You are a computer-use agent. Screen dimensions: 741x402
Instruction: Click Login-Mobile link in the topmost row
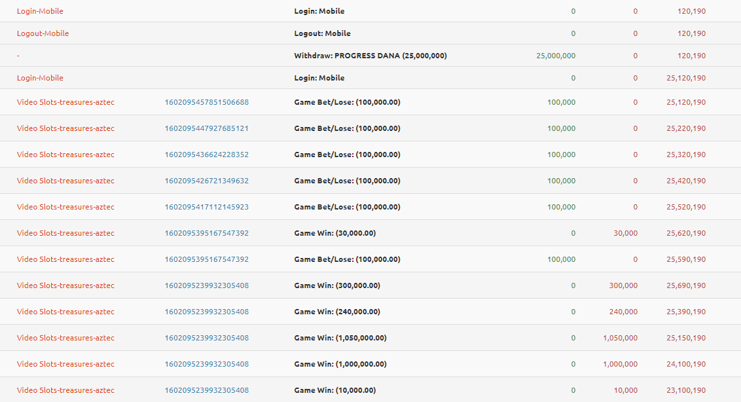[x=40, y=11]
